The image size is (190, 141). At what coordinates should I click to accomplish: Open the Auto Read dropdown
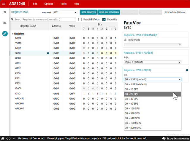coord(65,12)
